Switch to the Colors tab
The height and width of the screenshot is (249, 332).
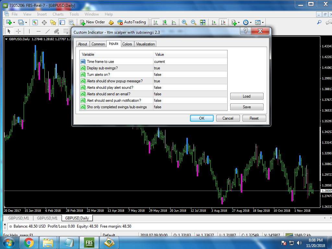(127, 44)
